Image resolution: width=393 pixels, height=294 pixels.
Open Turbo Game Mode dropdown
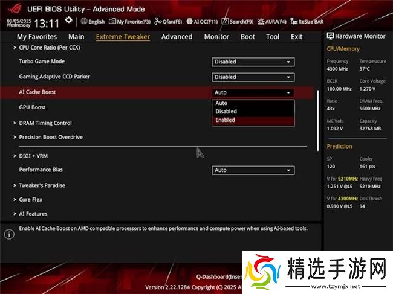pyautogui.click(x=253, y=62)
